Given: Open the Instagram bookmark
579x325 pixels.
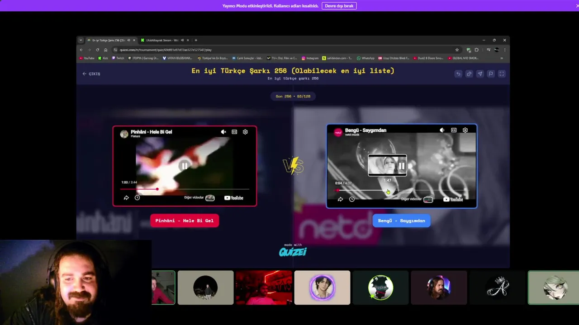Looking at the screenshot, I should point(310,58).
